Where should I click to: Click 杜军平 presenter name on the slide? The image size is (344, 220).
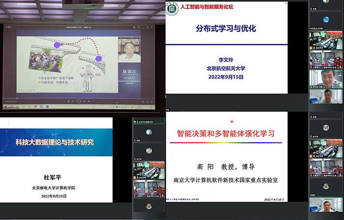tap(55, 178)
